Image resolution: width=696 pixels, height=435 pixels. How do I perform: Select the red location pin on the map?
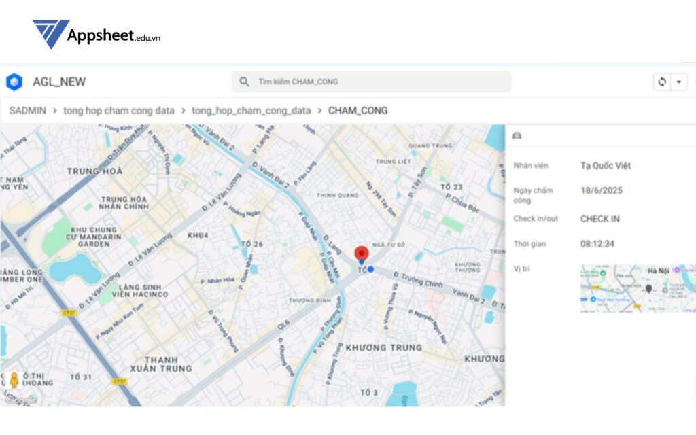pos(360,253)
